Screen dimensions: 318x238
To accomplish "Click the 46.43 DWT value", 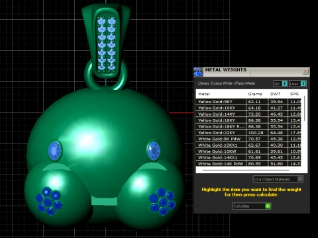I will click(276, 114).
